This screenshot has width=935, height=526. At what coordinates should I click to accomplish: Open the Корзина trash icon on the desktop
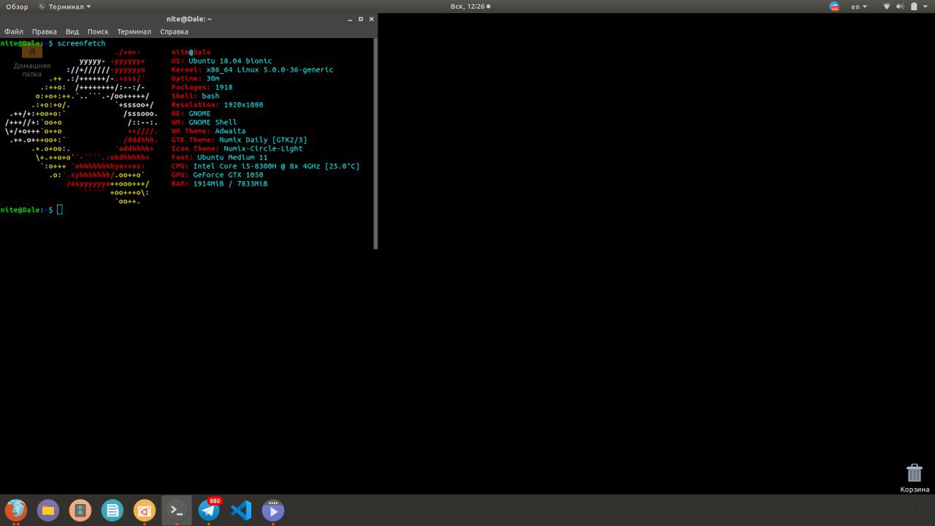pyautogui.click(x=915, y=478)
